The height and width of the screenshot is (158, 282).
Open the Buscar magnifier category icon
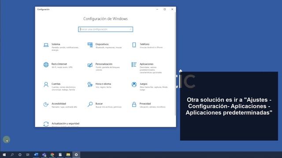pyautogui.click(x=90, y=104)
